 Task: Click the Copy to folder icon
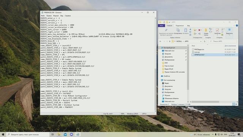pos(195,34)
